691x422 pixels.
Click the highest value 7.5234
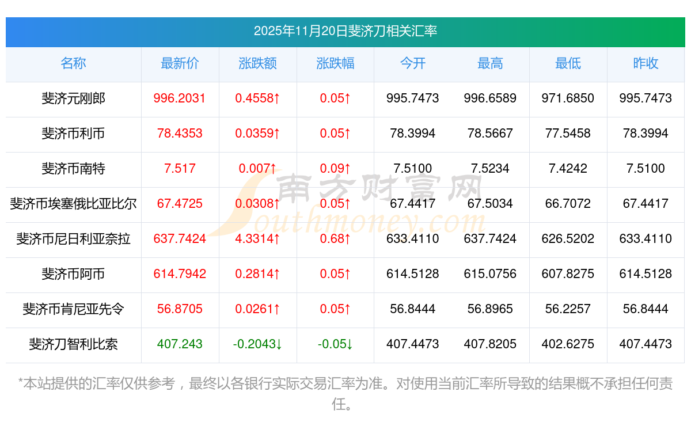pyautogui.click(x=490, y=169)
